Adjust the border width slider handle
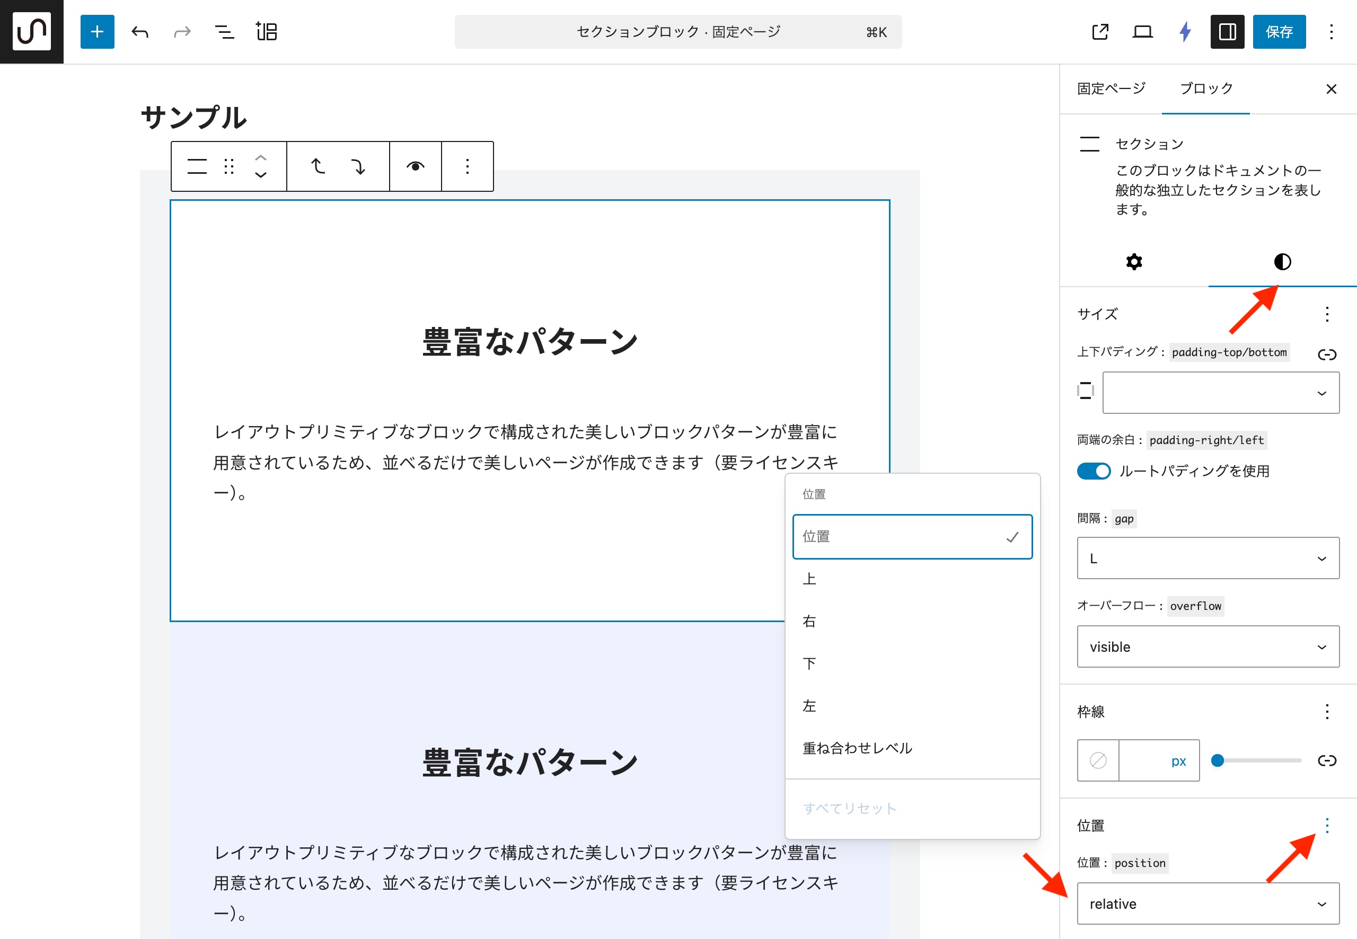Image resolution: width=1357 pixels, height=939 pixels. click(1218, 761)
